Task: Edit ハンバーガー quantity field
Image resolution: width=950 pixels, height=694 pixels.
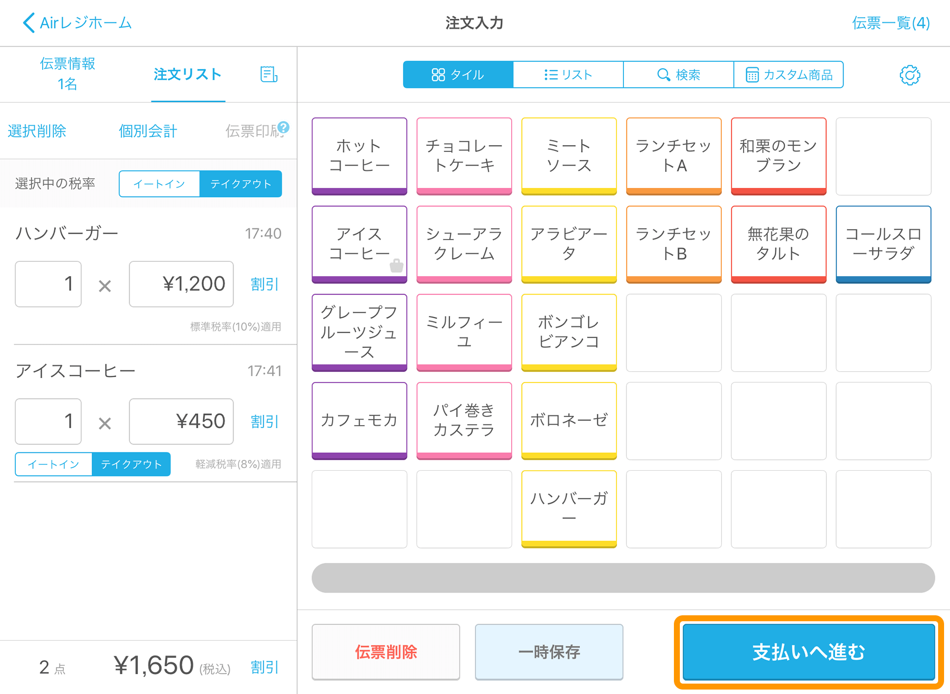Action: [x=48, y=284]
